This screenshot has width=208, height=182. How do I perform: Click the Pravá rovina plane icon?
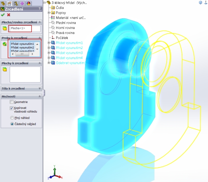click(53, 33)
